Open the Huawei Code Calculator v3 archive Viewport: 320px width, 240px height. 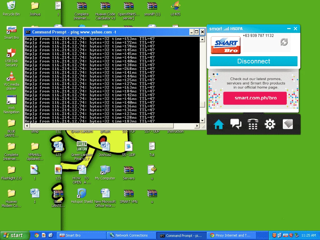(105, 10)
